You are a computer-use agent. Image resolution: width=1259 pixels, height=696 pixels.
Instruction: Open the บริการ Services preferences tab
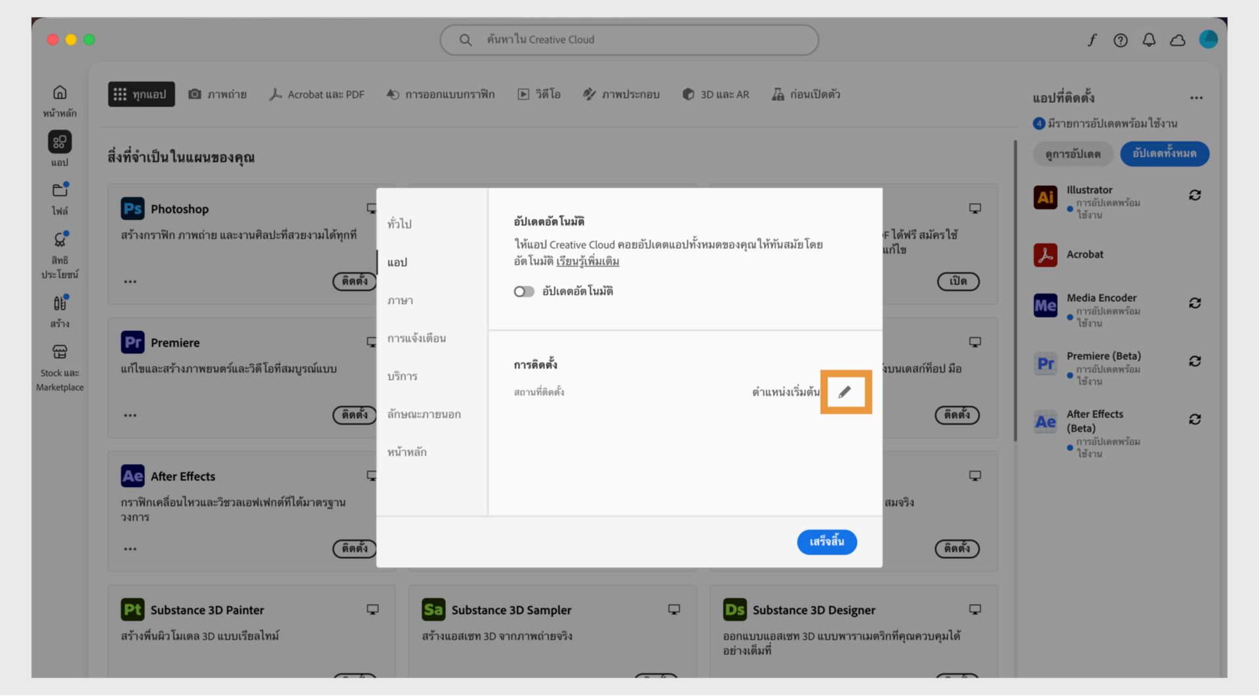[x=402, y=376]
